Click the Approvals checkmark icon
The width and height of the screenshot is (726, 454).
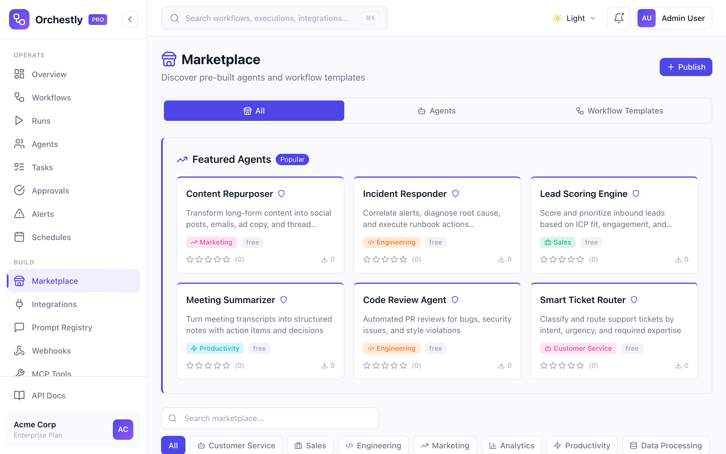[x=19, y=190]
